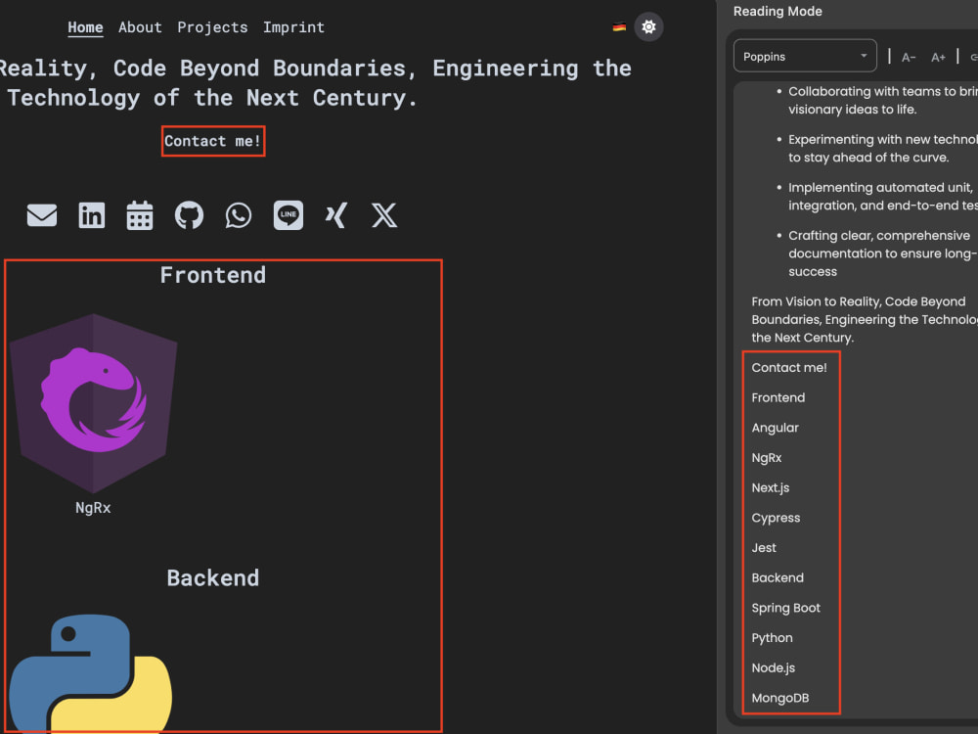Open the LinkedIn profile icon
The image size is (978, 734).
[92, 215]
